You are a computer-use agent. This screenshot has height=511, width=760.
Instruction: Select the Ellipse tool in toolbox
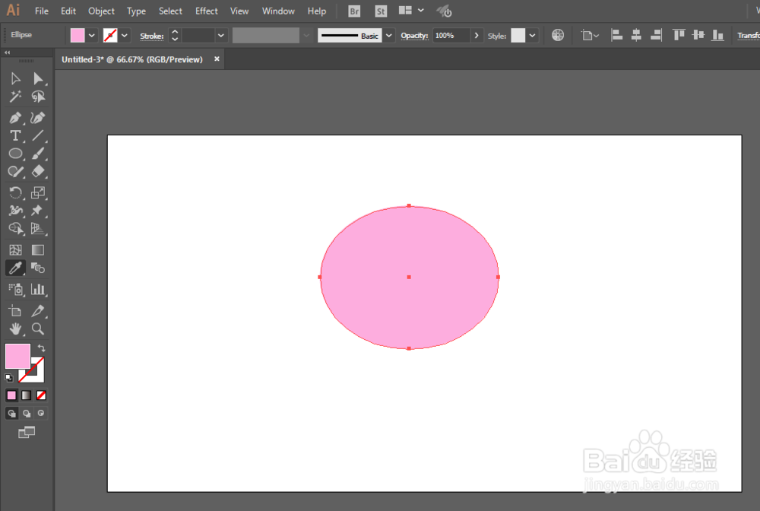coord(15,154)
